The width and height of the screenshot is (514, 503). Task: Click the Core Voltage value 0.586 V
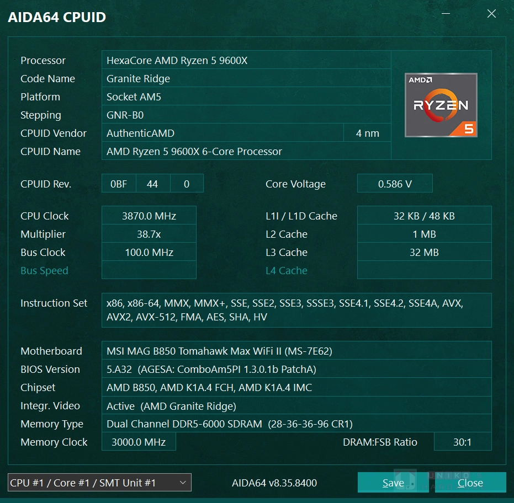click(x=395, y=184)
